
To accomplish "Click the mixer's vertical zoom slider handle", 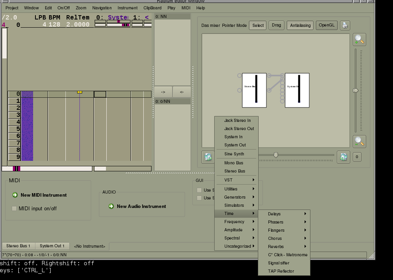I will click(x=356, y=91).
